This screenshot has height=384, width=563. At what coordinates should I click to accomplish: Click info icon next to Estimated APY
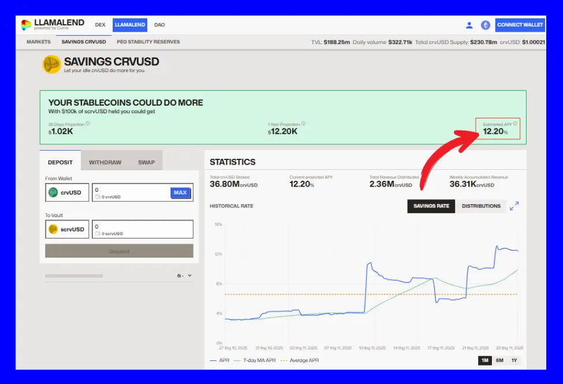[x=515, y=124]
